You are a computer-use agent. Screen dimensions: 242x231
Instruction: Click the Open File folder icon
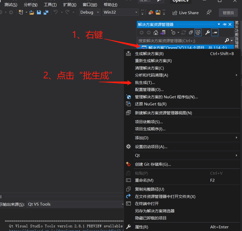click(x=32, y=12)
